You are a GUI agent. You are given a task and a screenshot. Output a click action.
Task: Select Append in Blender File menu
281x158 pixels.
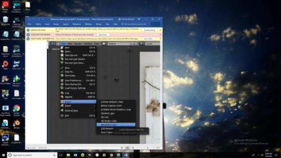78,97
